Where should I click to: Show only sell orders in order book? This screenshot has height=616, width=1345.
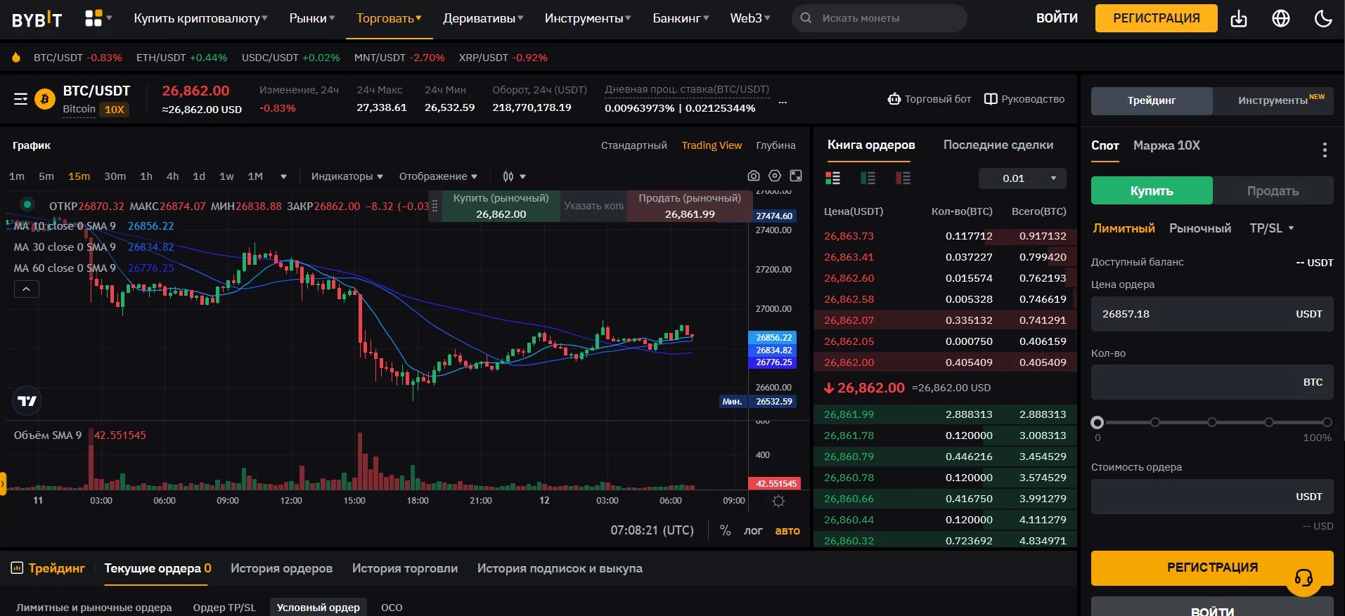point(903,178)
